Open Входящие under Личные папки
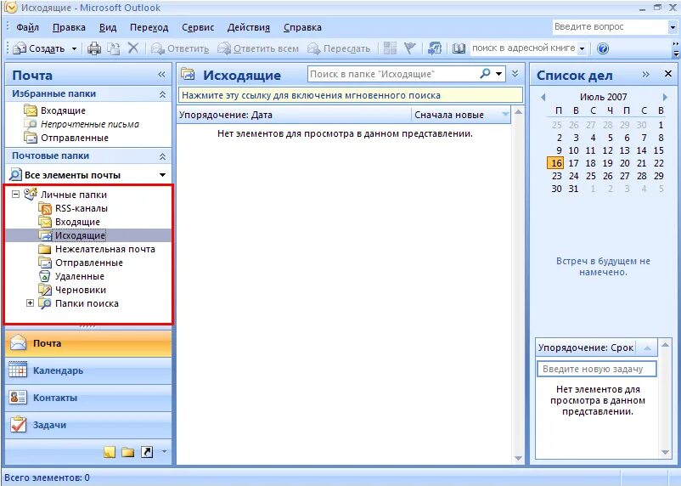The width and height of the screenshot is (681, 486). pos(77,222)
